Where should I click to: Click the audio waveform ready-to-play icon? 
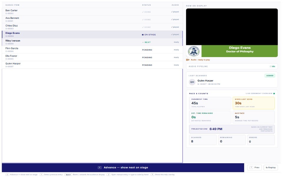(188, 60)
